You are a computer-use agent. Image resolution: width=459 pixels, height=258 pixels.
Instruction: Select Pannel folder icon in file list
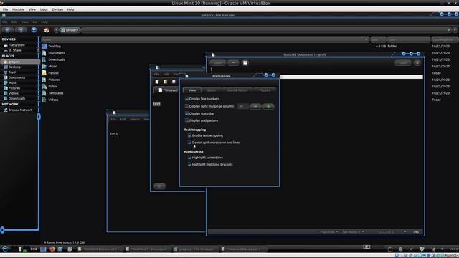(x=44, y=73)
